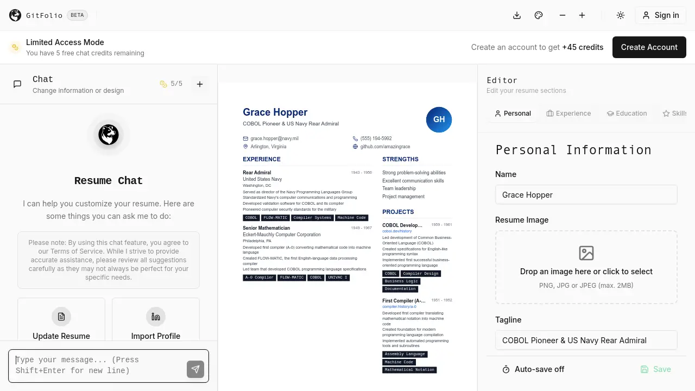Viewport: 695px width, 391px height.
Task: Edit the Name field Grace Hopper
Action: [x=586, y=195]
